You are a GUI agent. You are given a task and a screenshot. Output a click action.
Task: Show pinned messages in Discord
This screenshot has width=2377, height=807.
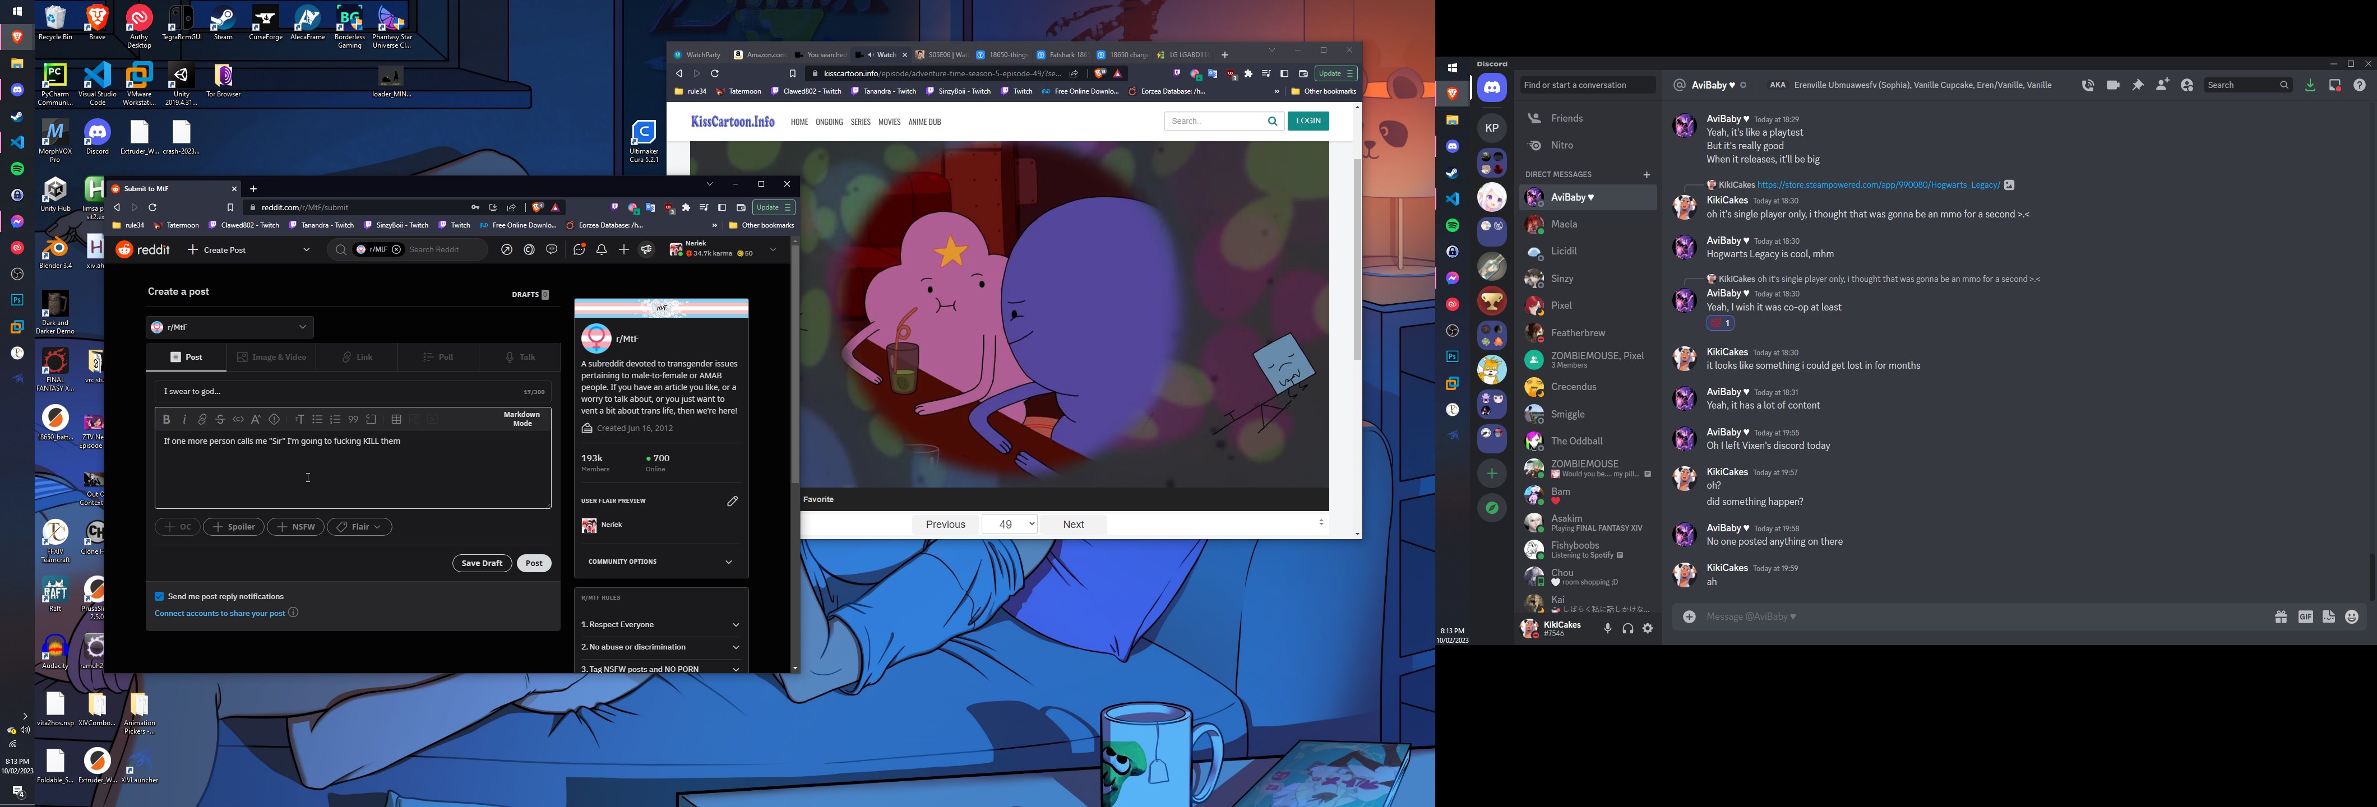pyautogui.click(x=2138, y=85)
